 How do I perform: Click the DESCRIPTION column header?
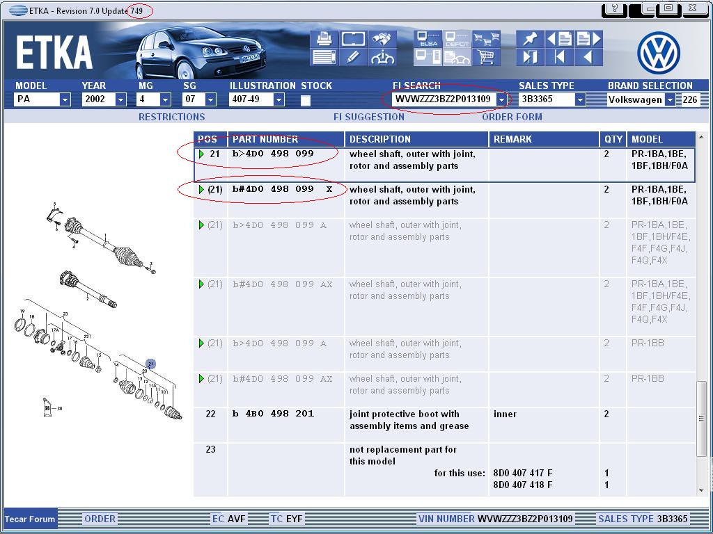[416, 139]
